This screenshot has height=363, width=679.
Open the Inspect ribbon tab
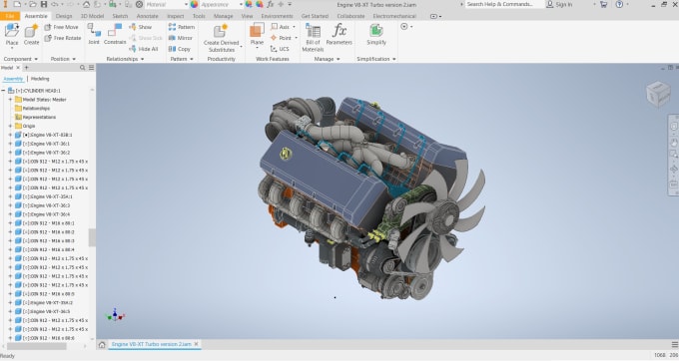(x=176, y=16)
